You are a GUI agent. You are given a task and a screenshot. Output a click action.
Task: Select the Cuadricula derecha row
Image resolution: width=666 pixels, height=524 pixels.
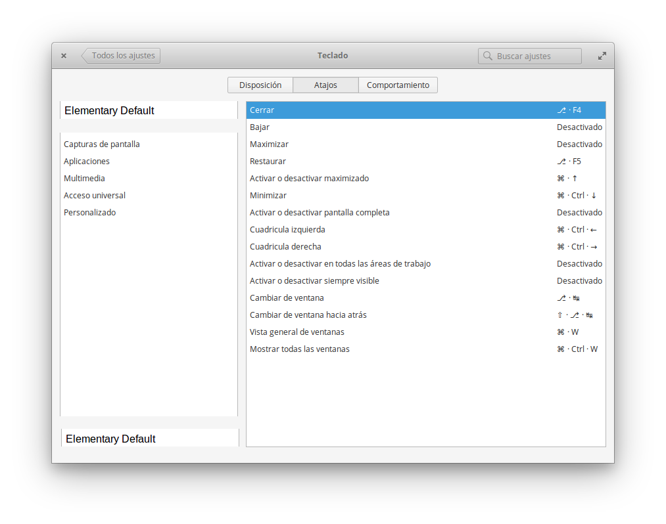(x=426, y=246)
